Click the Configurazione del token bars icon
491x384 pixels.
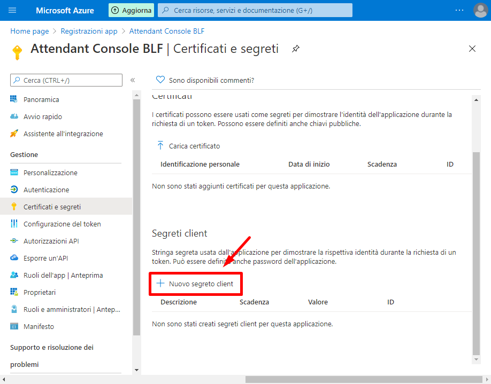point(14,224)
